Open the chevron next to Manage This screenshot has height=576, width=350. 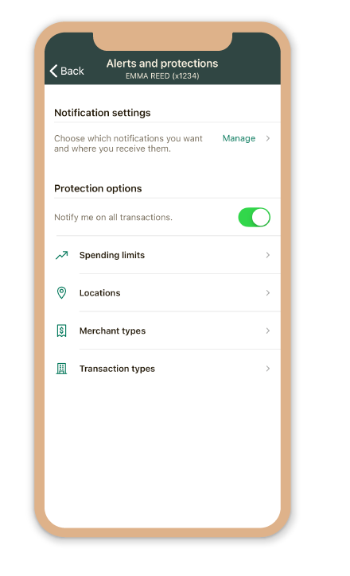coord(268,138)
